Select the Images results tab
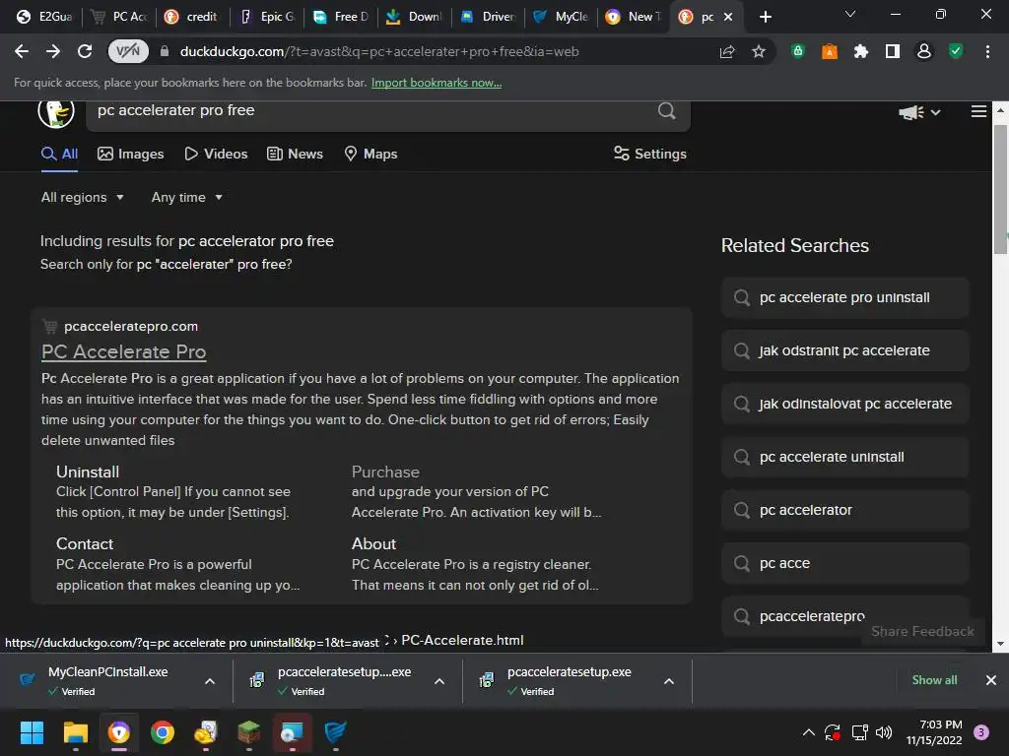Screen dimensions: 1009x756 (131, 154)
